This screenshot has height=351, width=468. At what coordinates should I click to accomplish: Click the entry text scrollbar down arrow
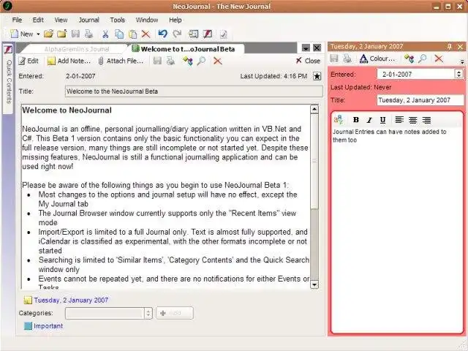coord(314,284)
